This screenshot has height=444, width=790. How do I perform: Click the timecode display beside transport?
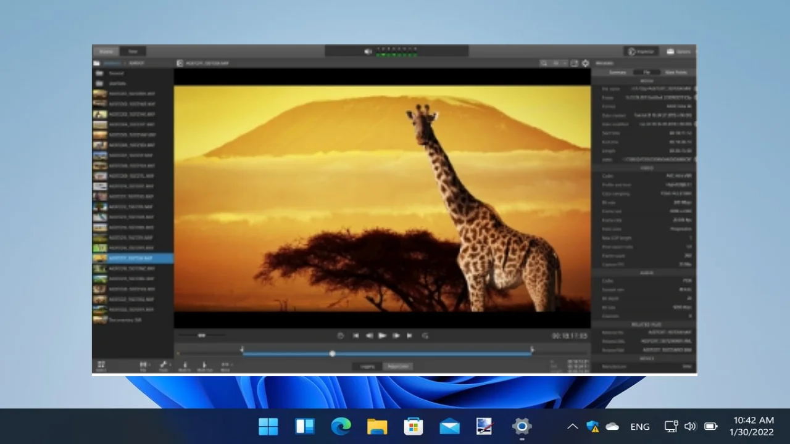click(x=569, y=335)
